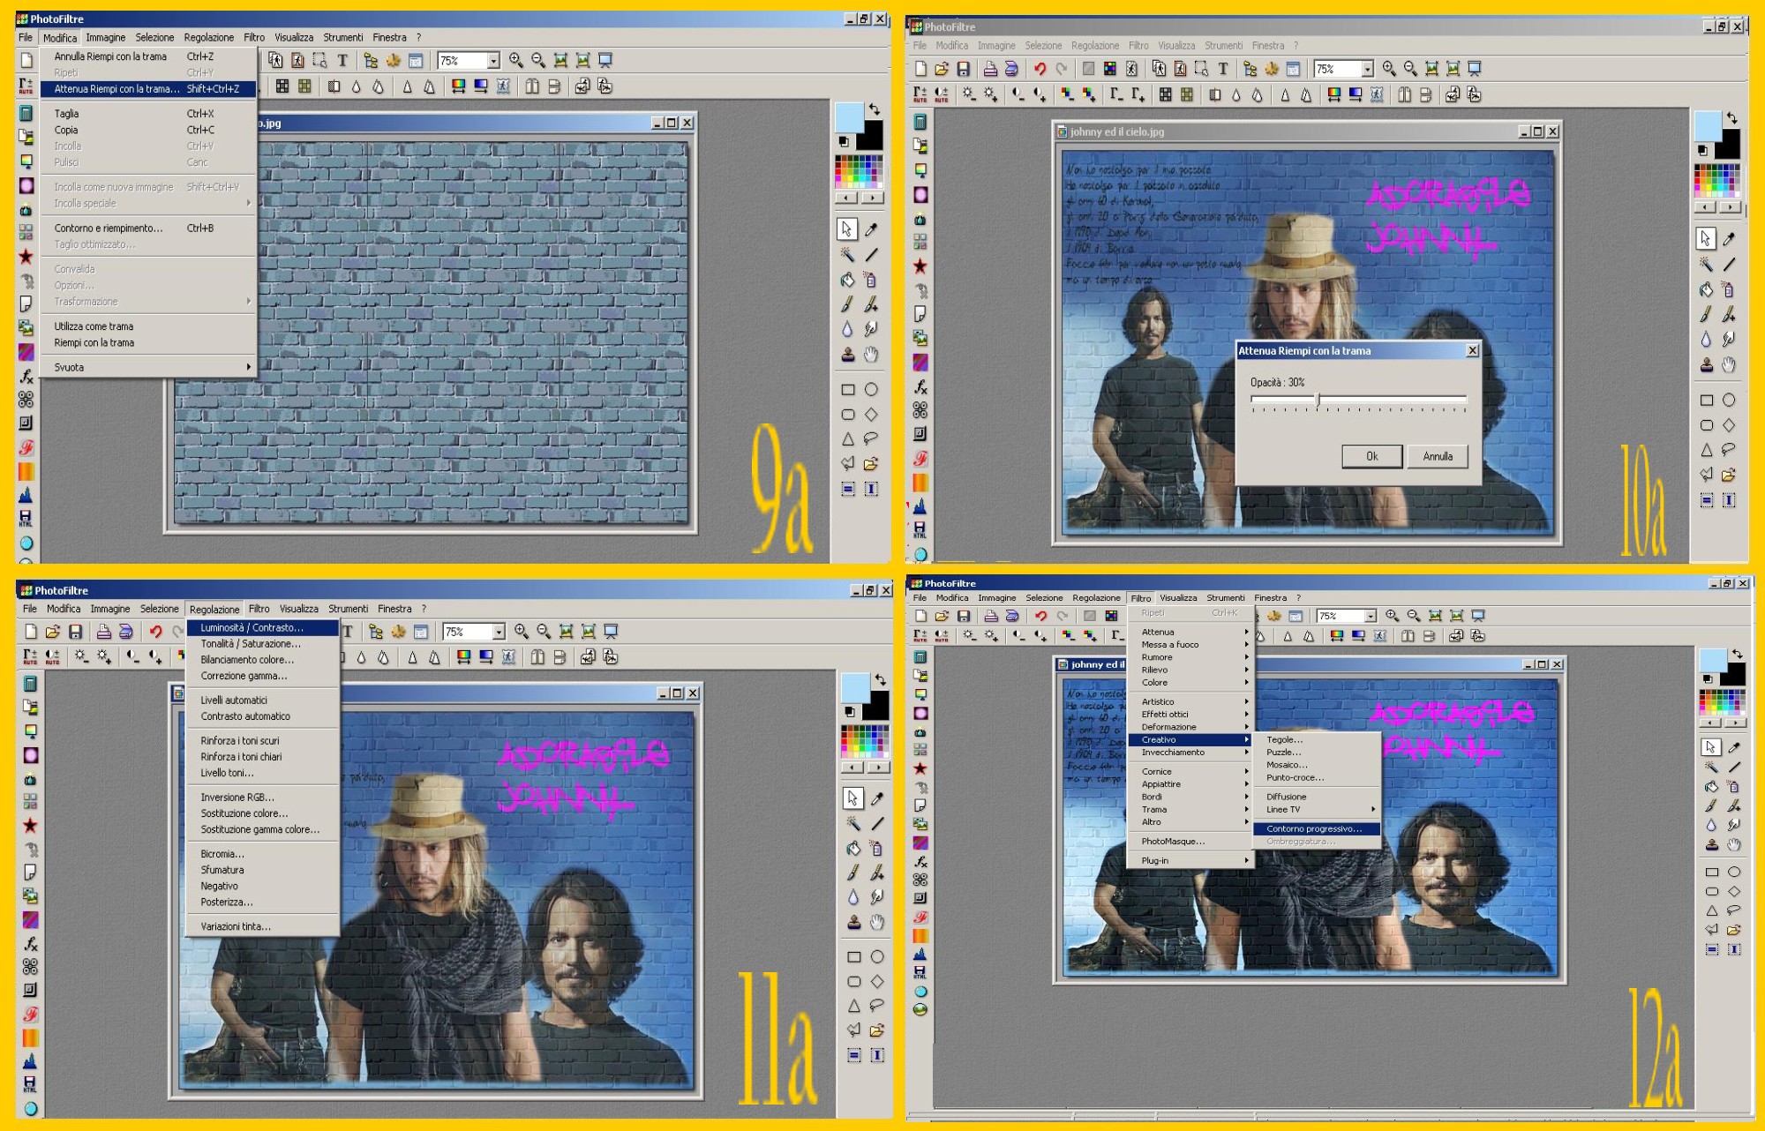Screen dimensions: 1765x1131
Task: Click Ok in the Attenua Riempi dialog
Action: click(1371, 456)
